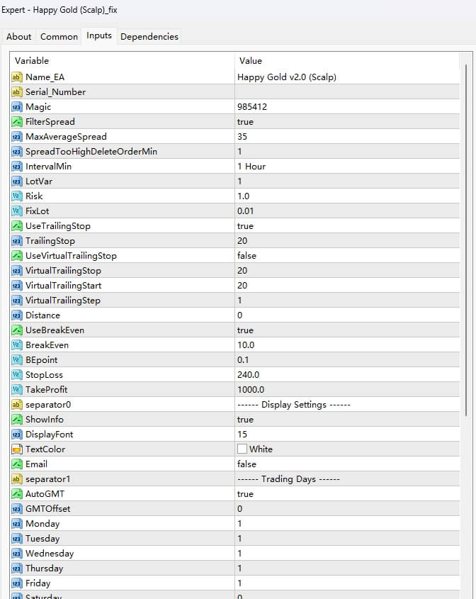Click the integer icon next to Magic
Image resolution: width=476 pixels, height=599 pixels.
click(x=17, y=106)
